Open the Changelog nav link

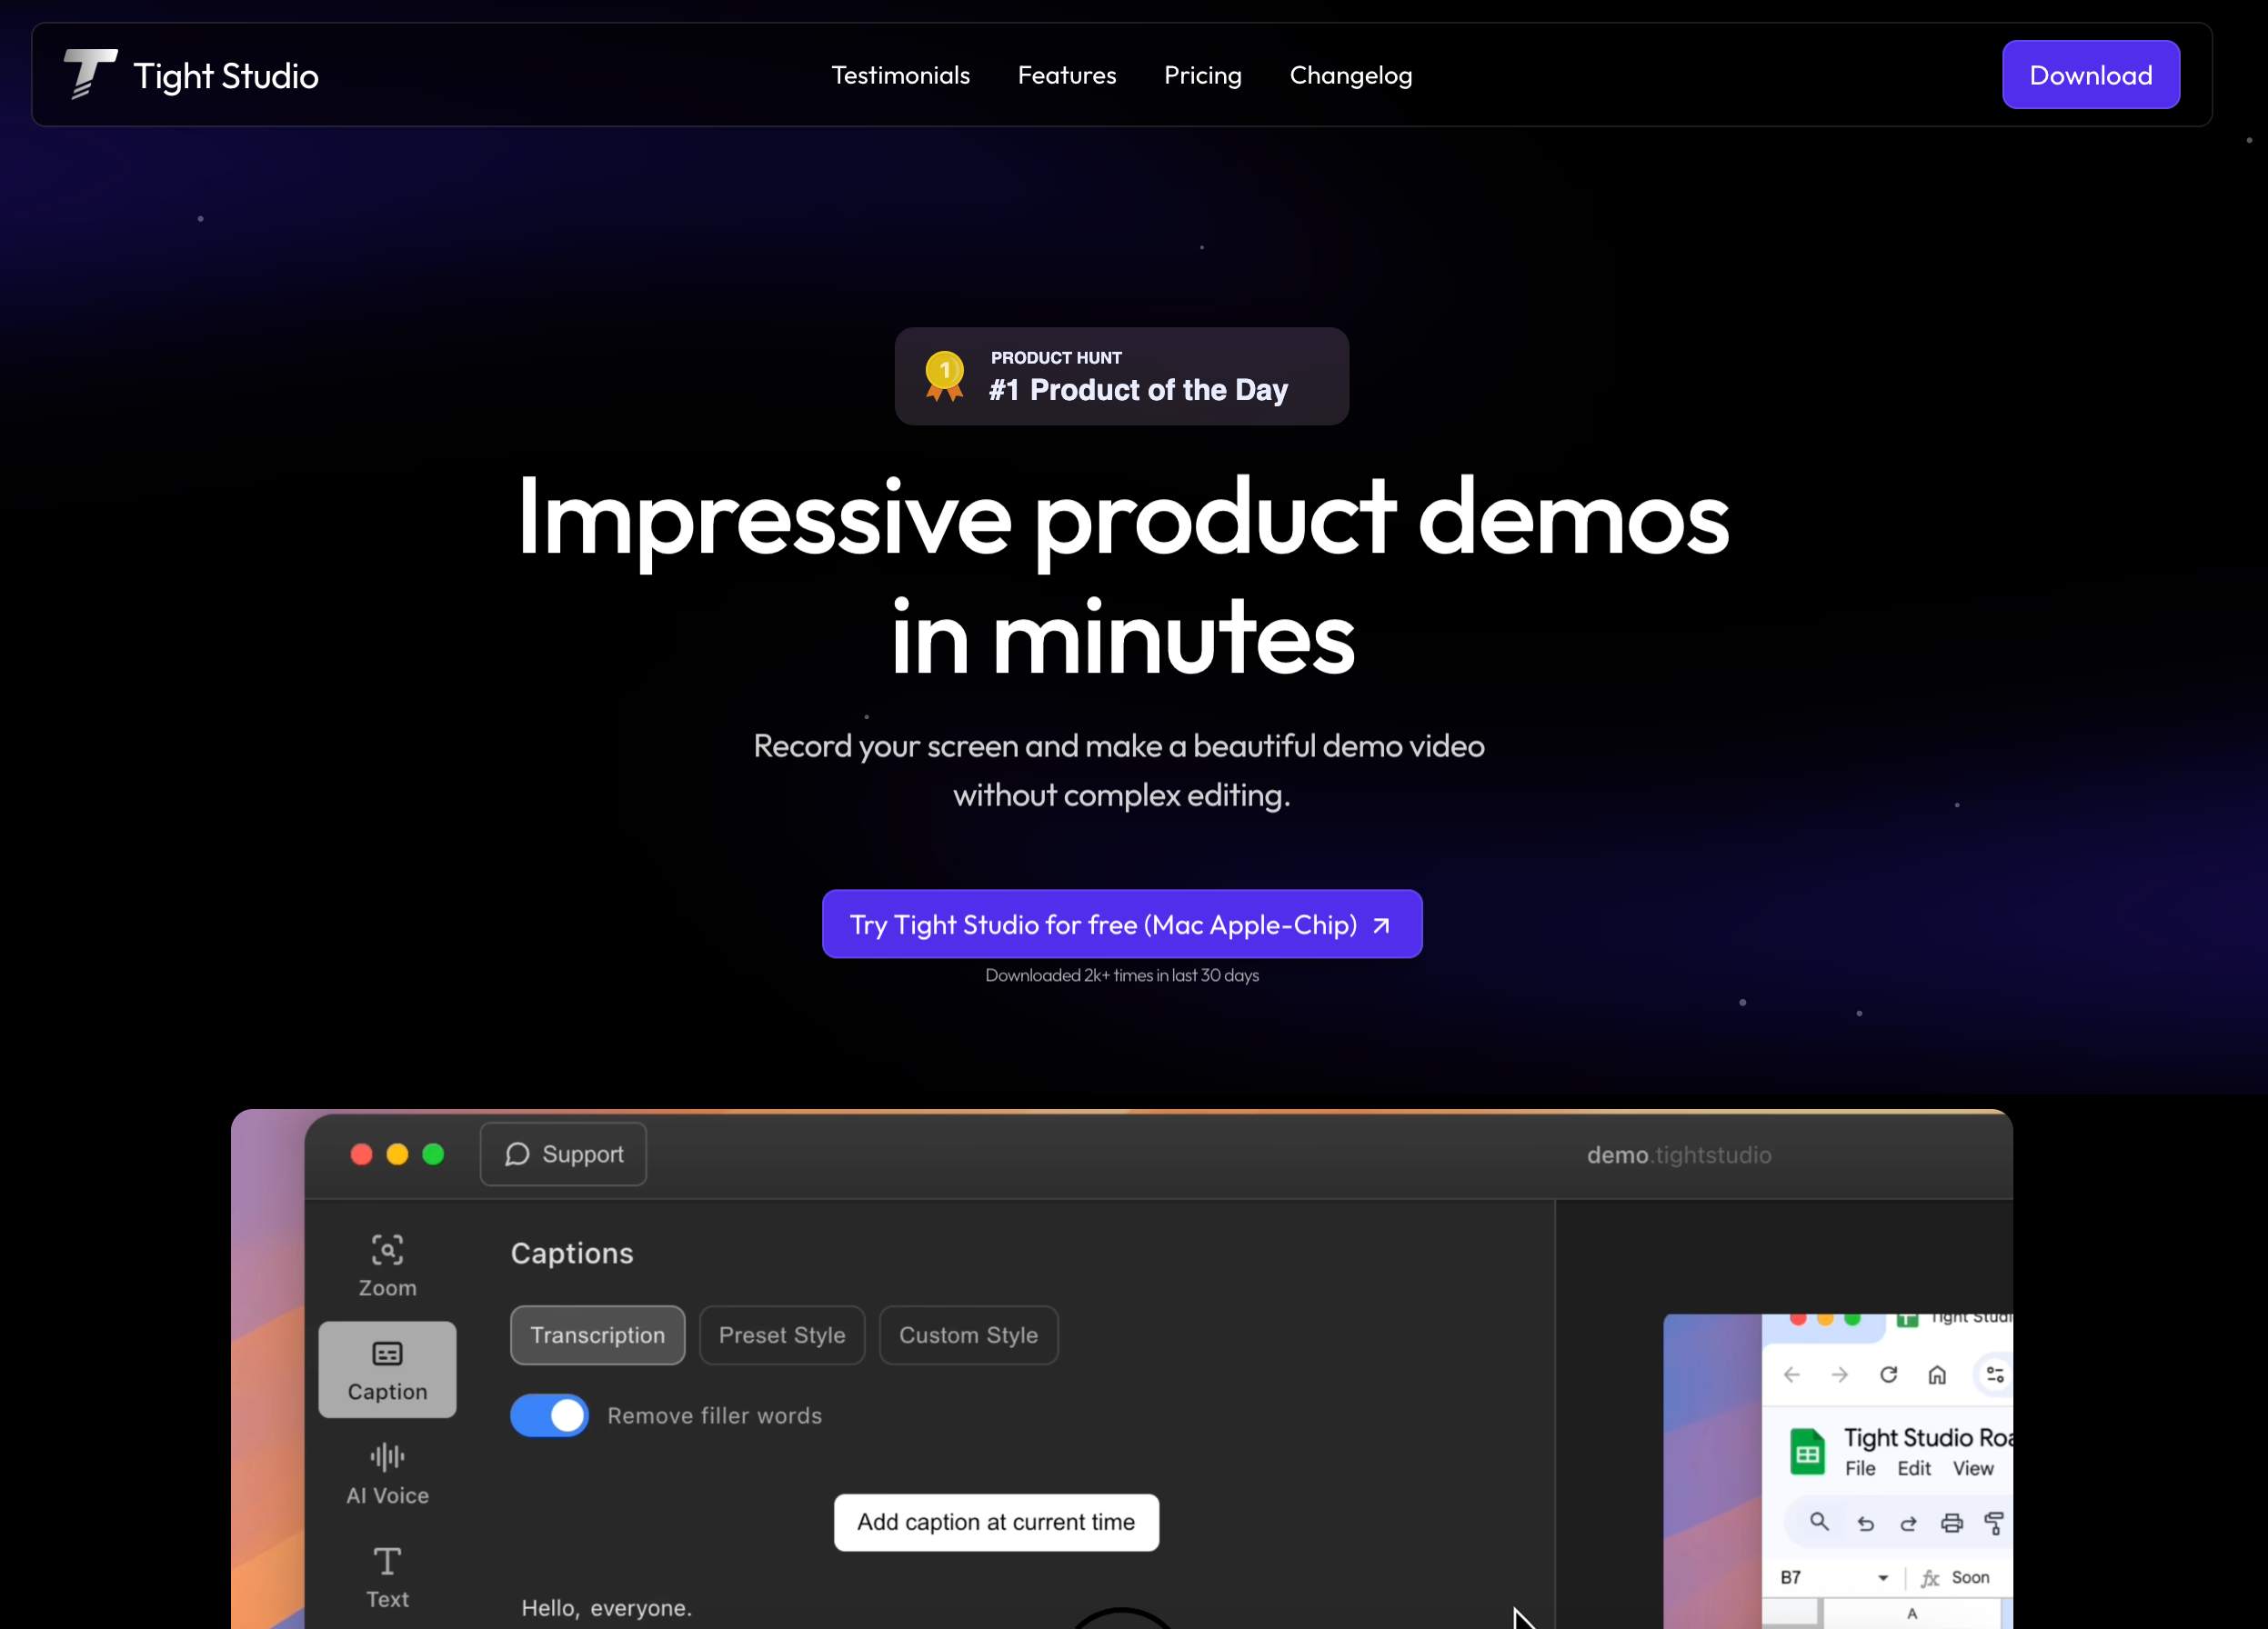pyautogui.click(x=1350, y=75)
